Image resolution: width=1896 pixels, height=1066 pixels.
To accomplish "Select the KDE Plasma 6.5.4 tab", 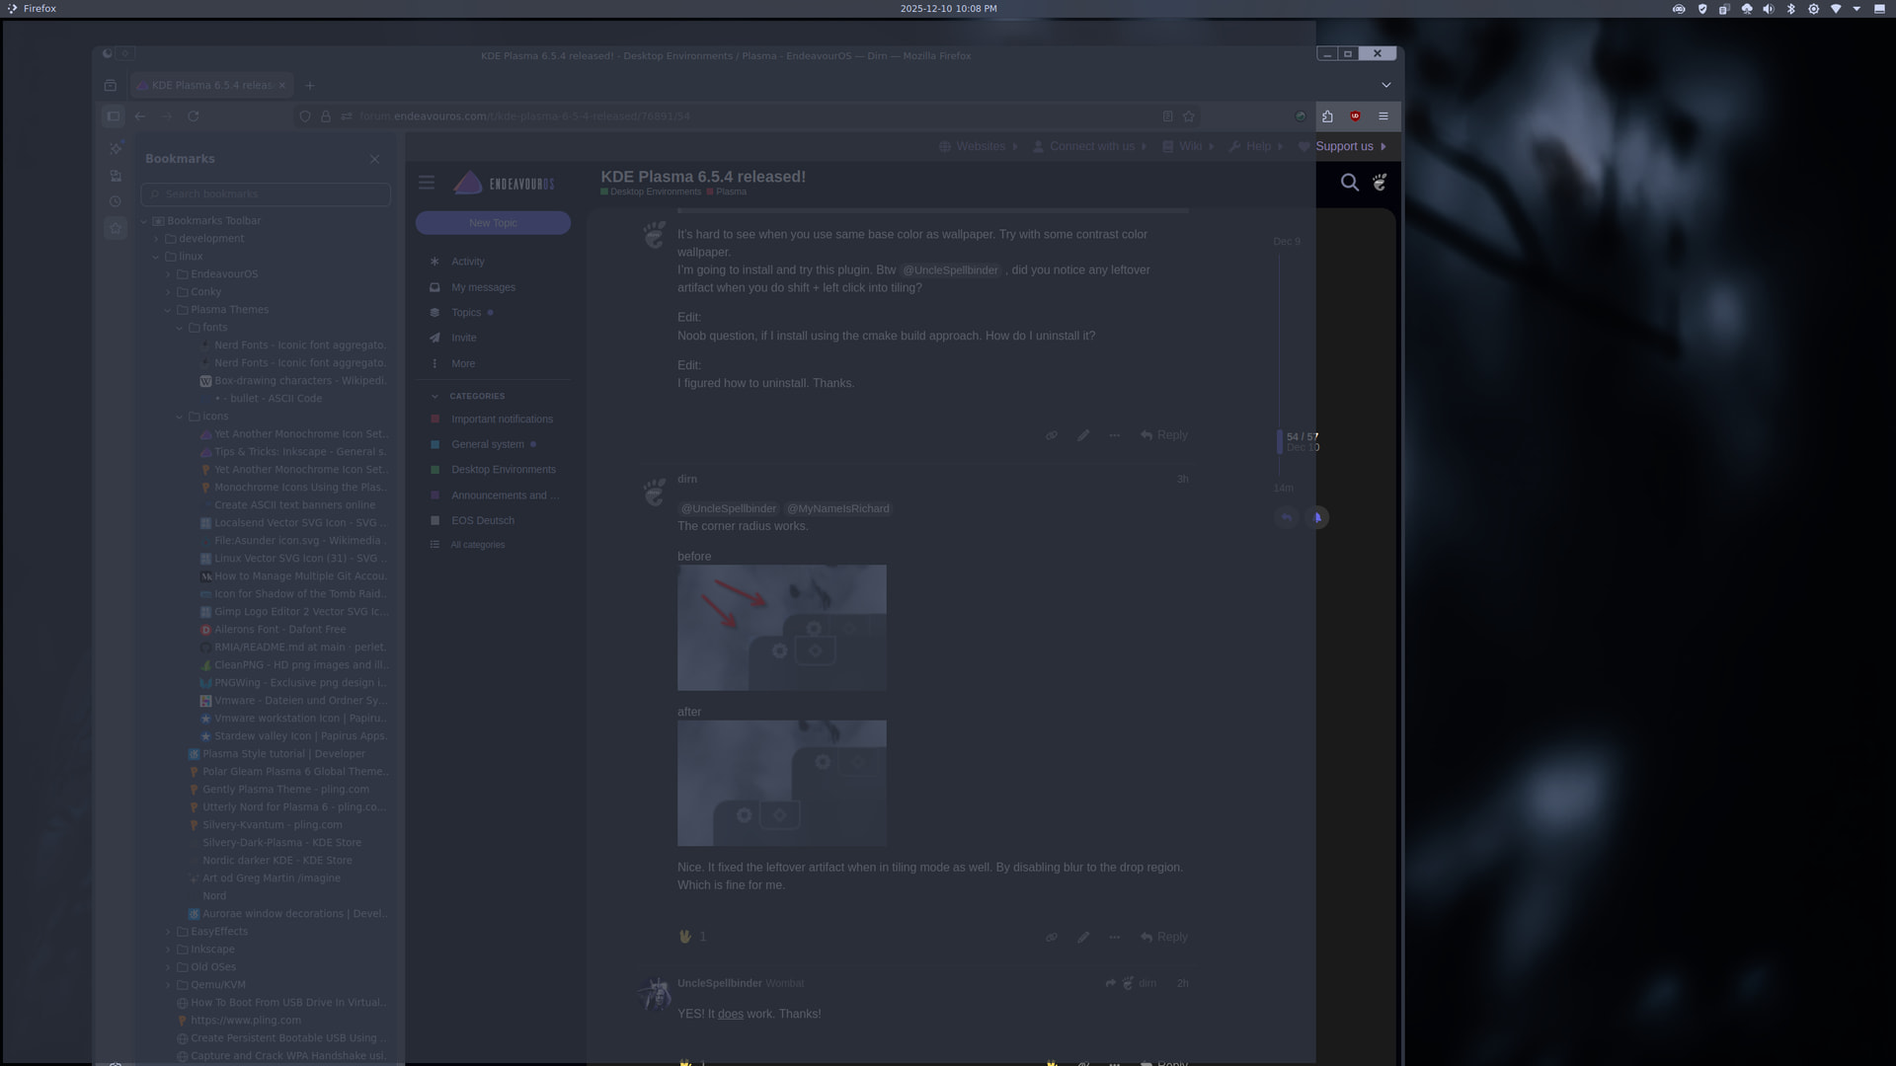I will click(211, 86).
